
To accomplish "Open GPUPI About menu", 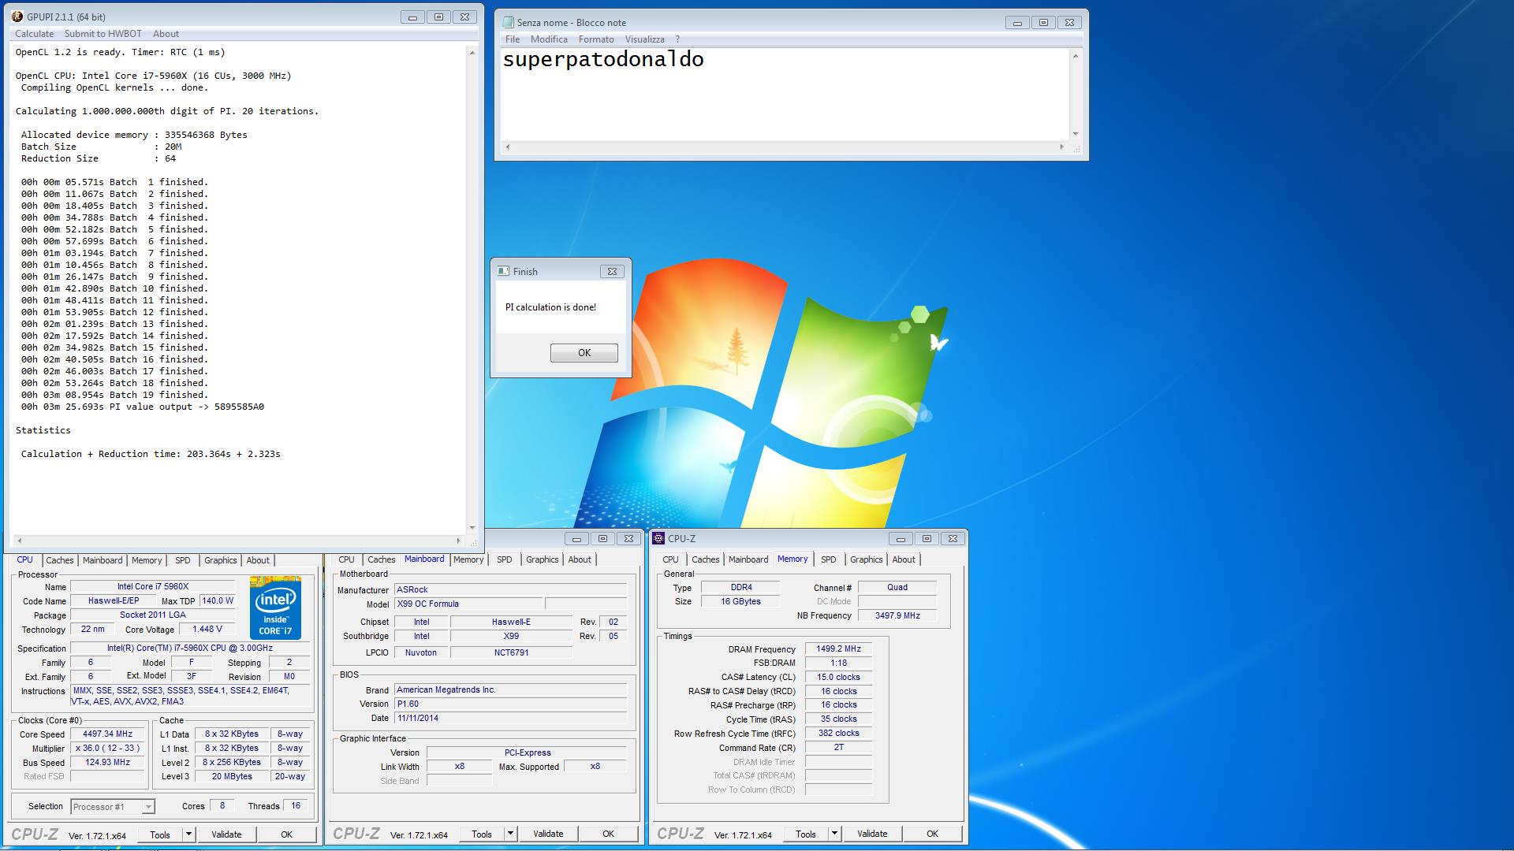I will click(166, 34).
